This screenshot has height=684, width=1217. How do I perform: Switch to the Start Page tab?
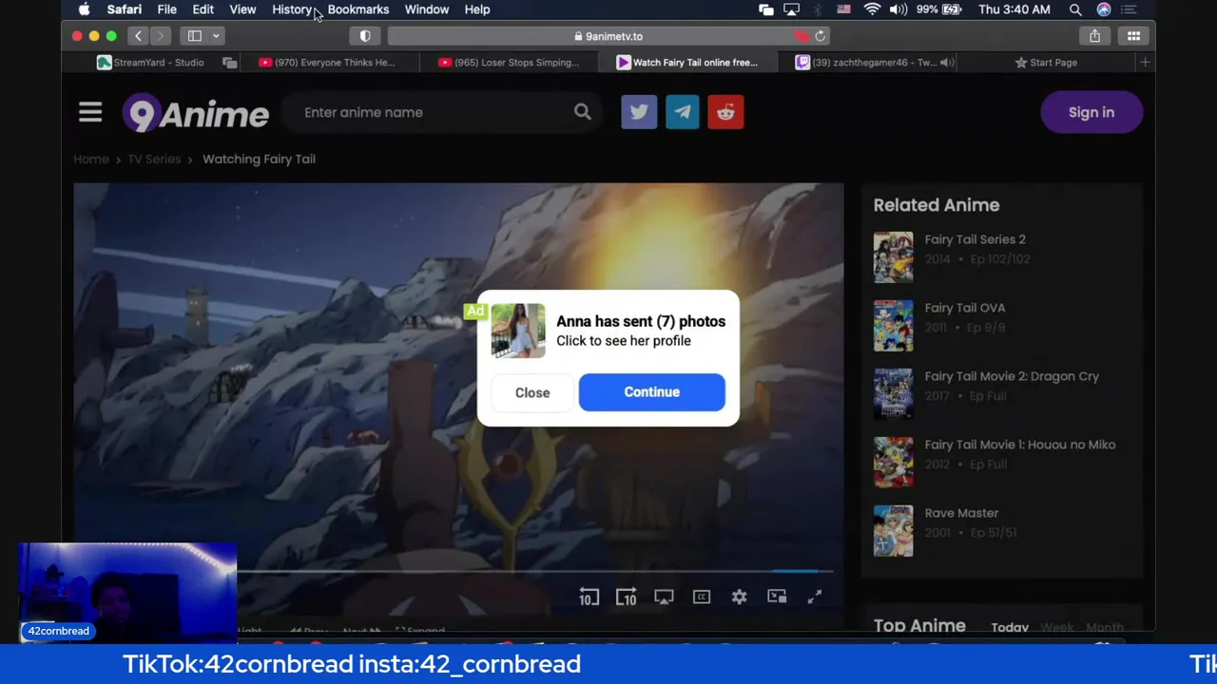1046,62
